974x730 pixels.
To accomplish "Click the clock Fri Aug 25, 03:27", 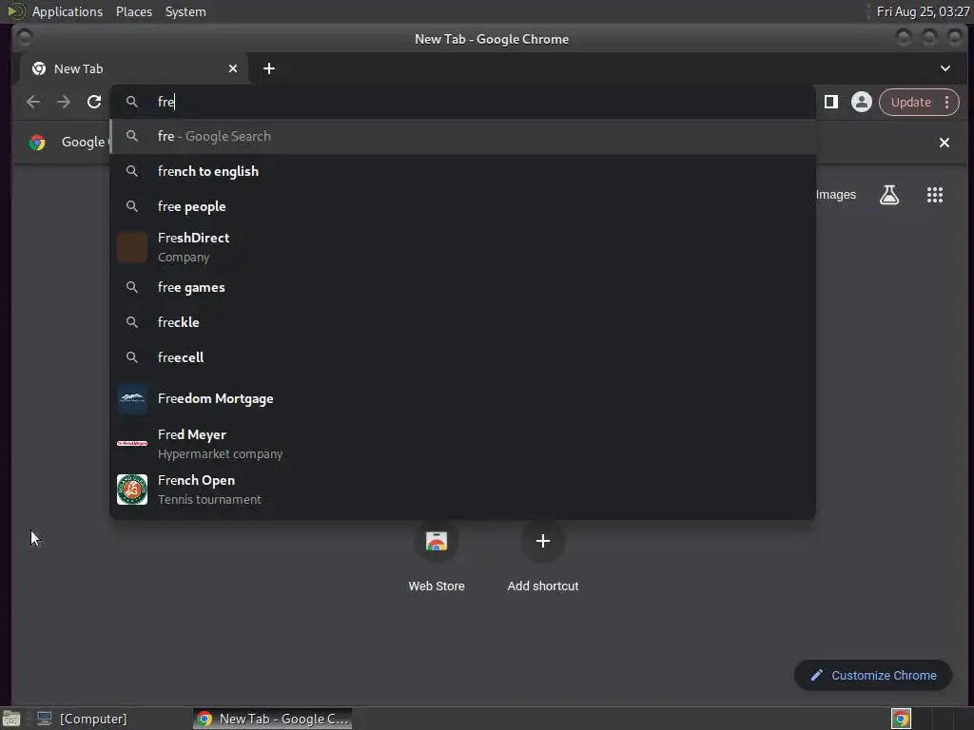I will pos(923,11).
